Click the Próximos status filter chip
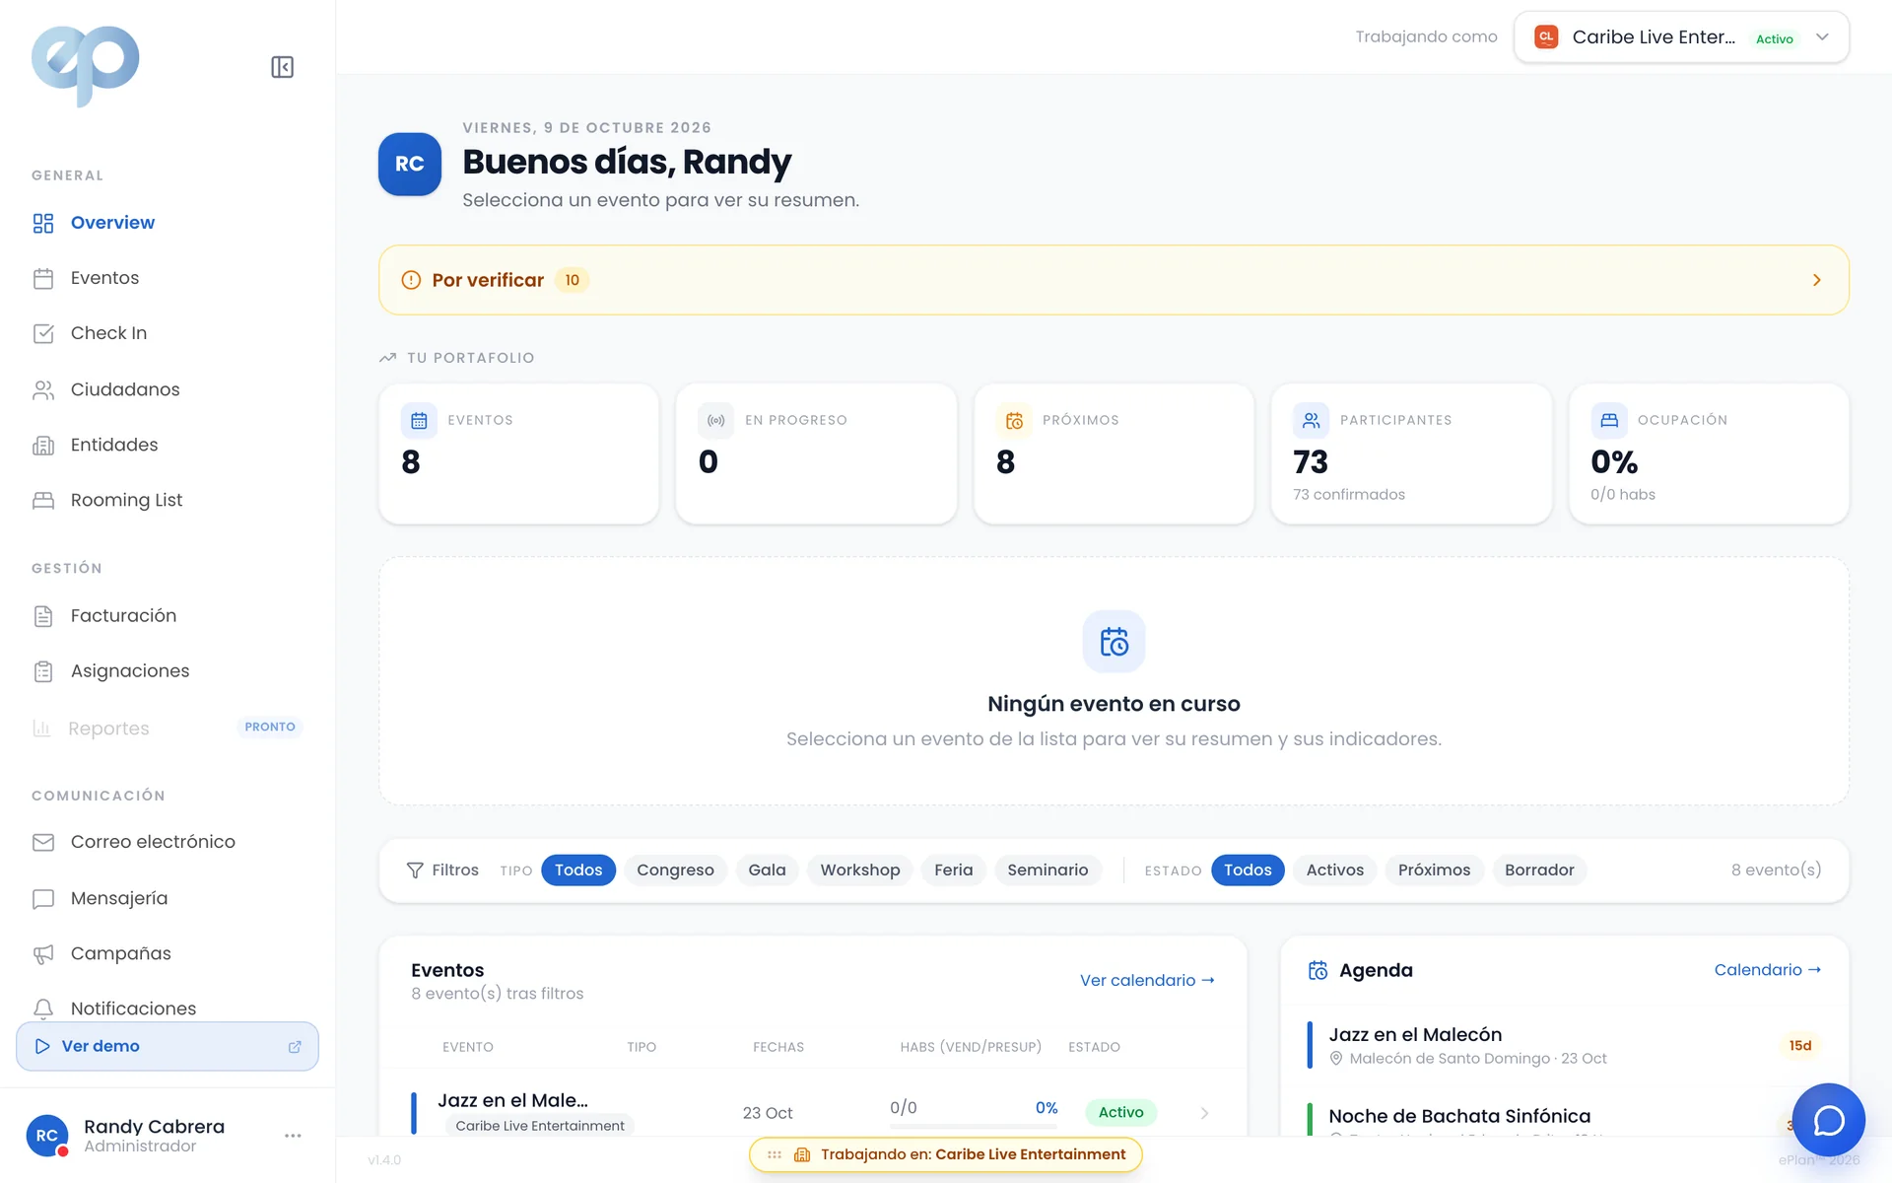The width and height of the screenshot is (1892, 1183). tap(1434, 870)
